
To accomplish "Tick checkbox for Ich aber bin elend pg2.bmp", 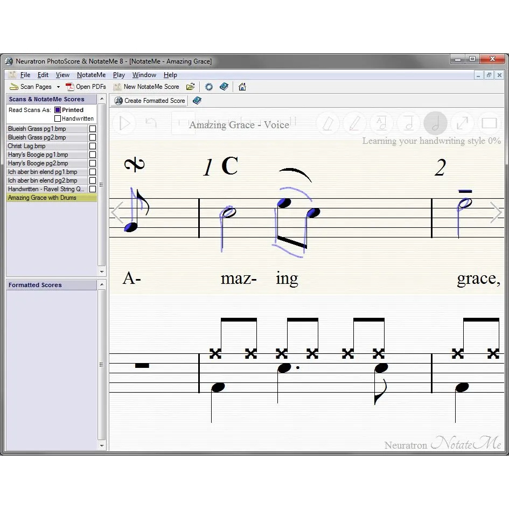I will [x=93, y=180].
